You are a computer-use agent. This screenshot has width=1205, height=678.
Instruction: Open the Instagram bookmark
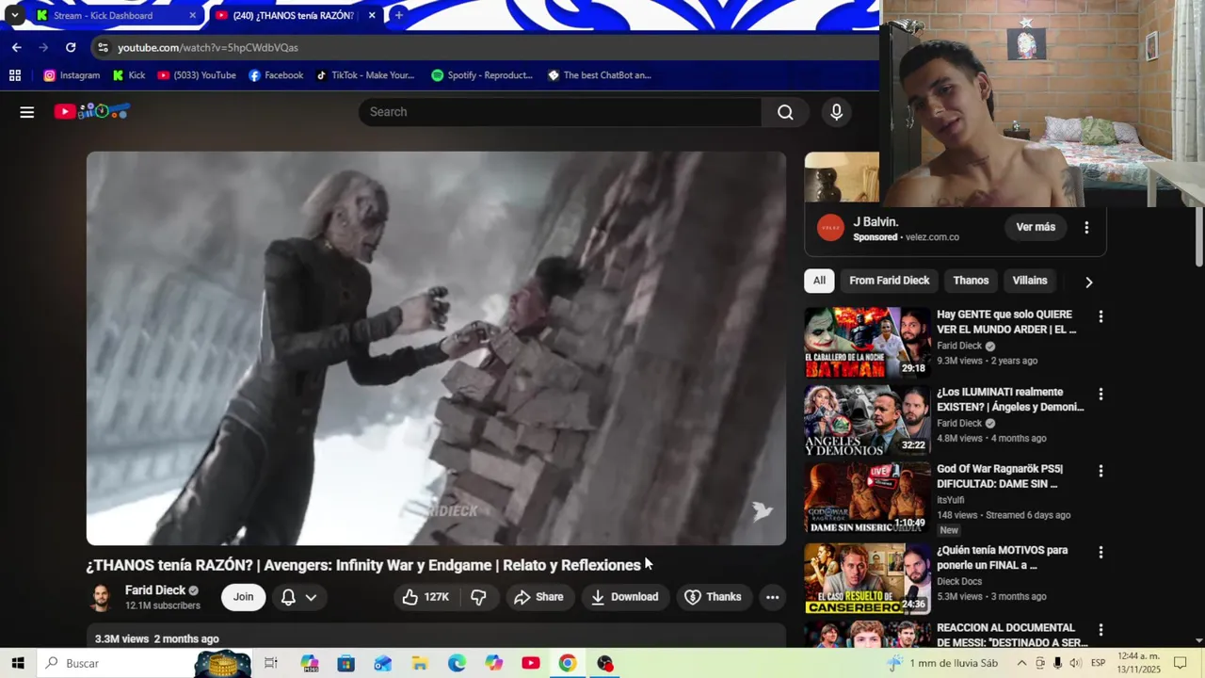[72, 75]
